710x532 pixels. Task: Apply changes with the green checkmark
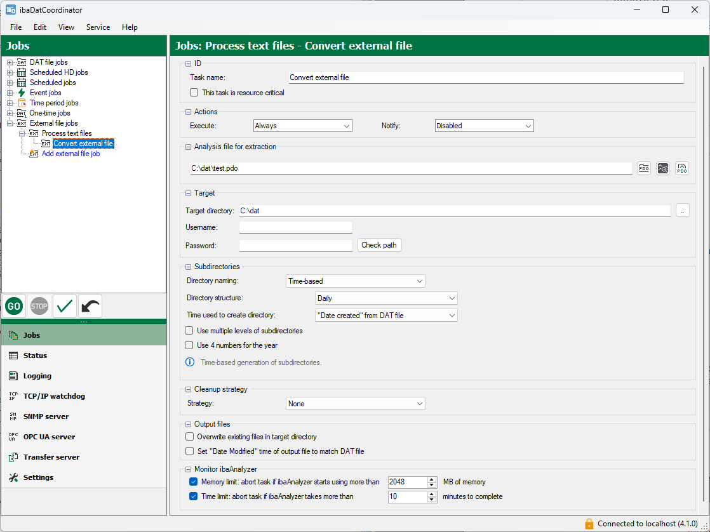coord(65,307)
